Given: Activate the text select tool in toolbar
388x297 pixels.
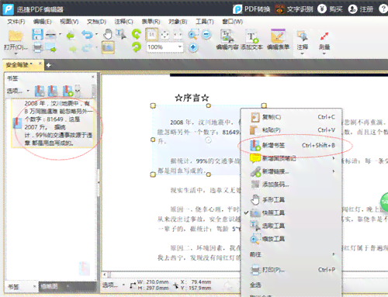Looking at the screenshot, I should [121, 34].
